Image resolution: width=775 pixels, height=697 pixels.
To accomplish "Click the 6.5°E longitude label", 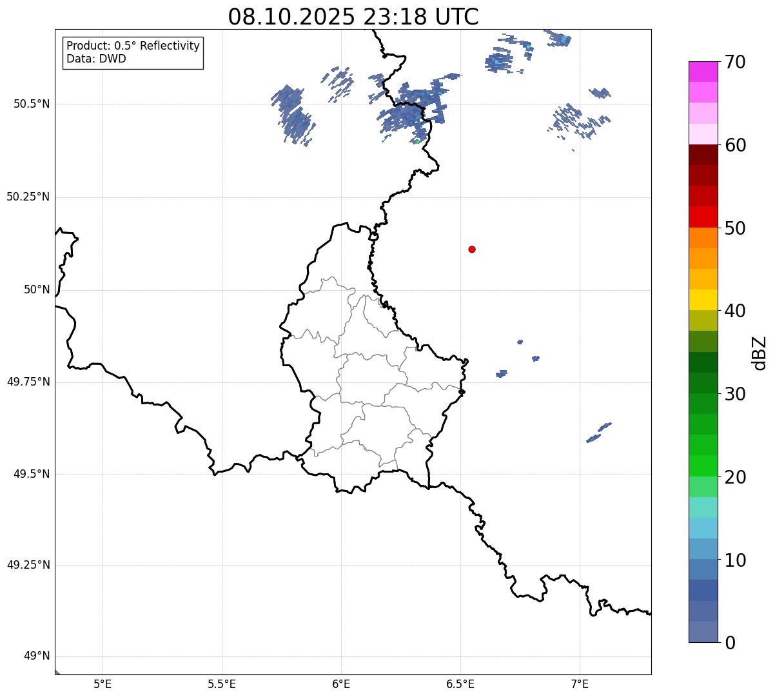I will coord(460,683).
